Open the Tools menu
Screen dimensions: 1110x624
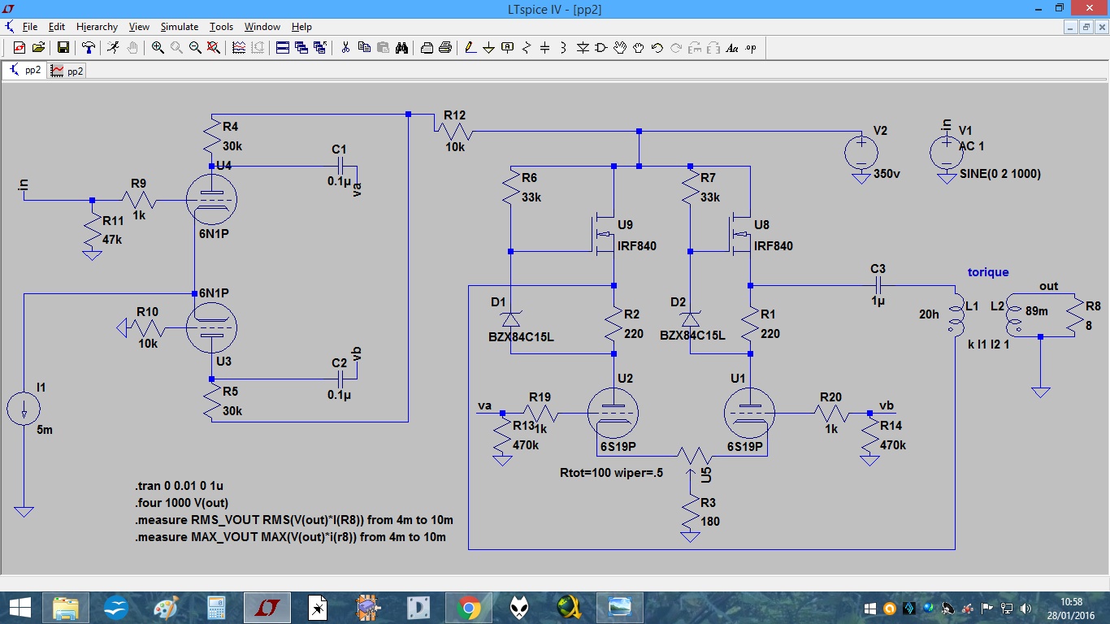[221, 27]
